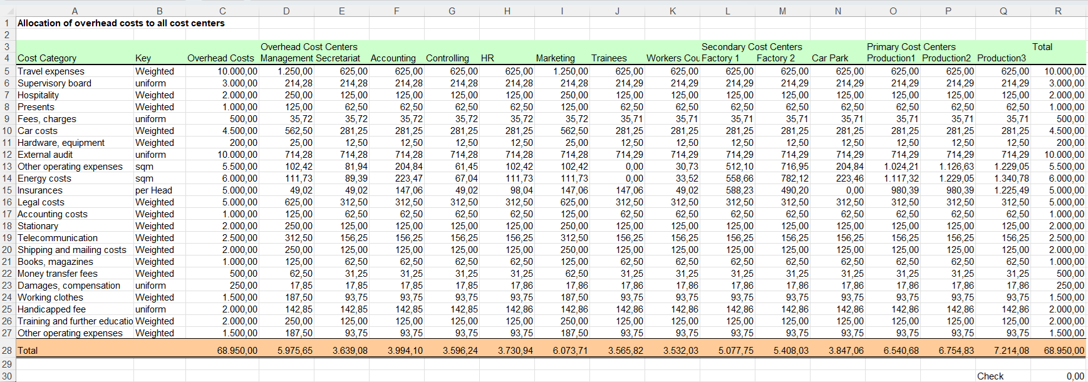This screenshot has height=382, width=1088.
Task: Click the 'Damages, compensation' row label
Action: (69, 286)
